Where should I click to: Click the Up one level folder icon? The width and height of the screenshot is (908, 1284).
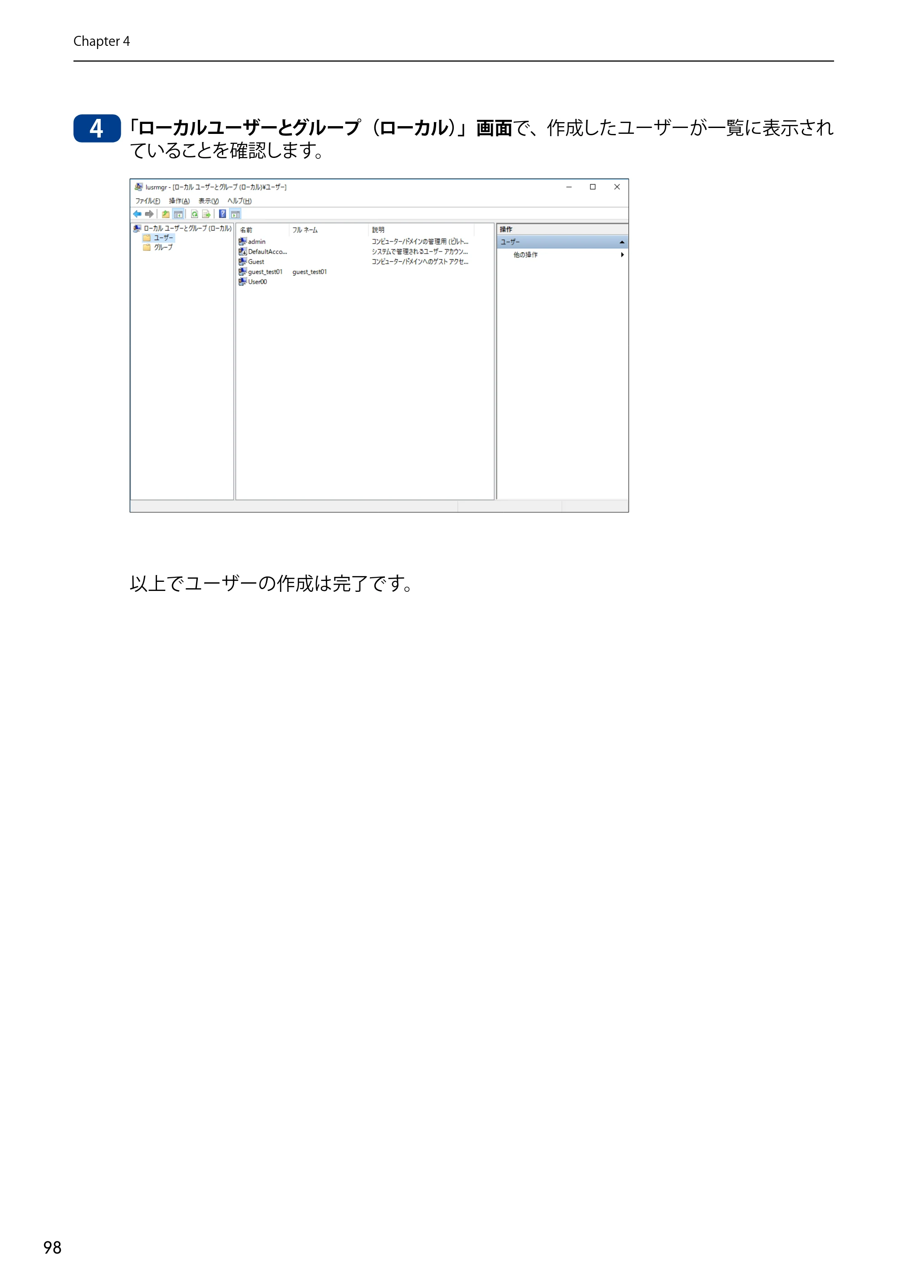click(166, 214)
